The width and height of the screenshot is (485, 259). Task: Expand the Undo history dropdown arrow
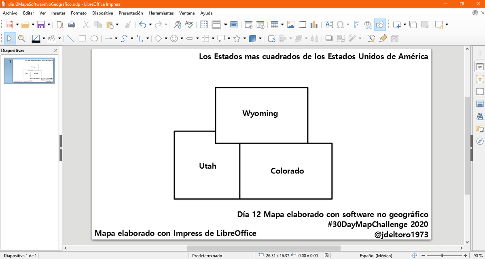[150, 25]
